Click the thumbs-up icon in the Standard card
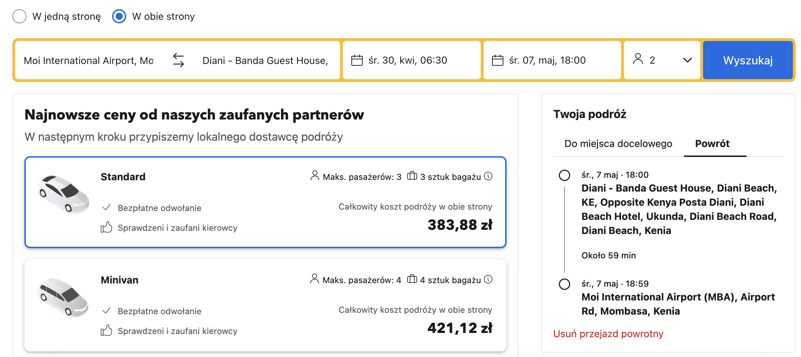801x357 pixels. pyautogui.click(x=106, y=227)
